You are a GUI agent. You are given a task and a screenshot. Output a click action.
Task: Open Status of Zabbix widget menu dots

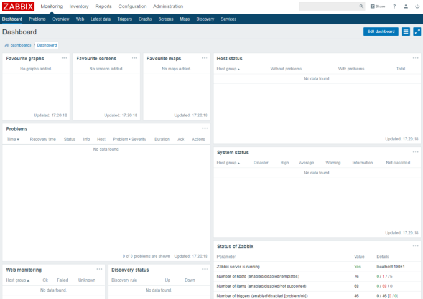[x=416, y=246]
